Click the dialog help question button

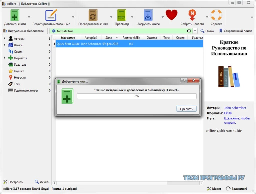point(184,80)
